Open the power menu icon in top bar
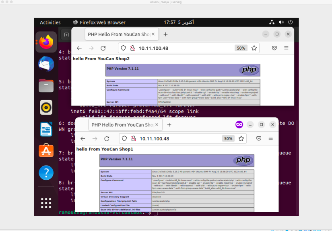 290,22
